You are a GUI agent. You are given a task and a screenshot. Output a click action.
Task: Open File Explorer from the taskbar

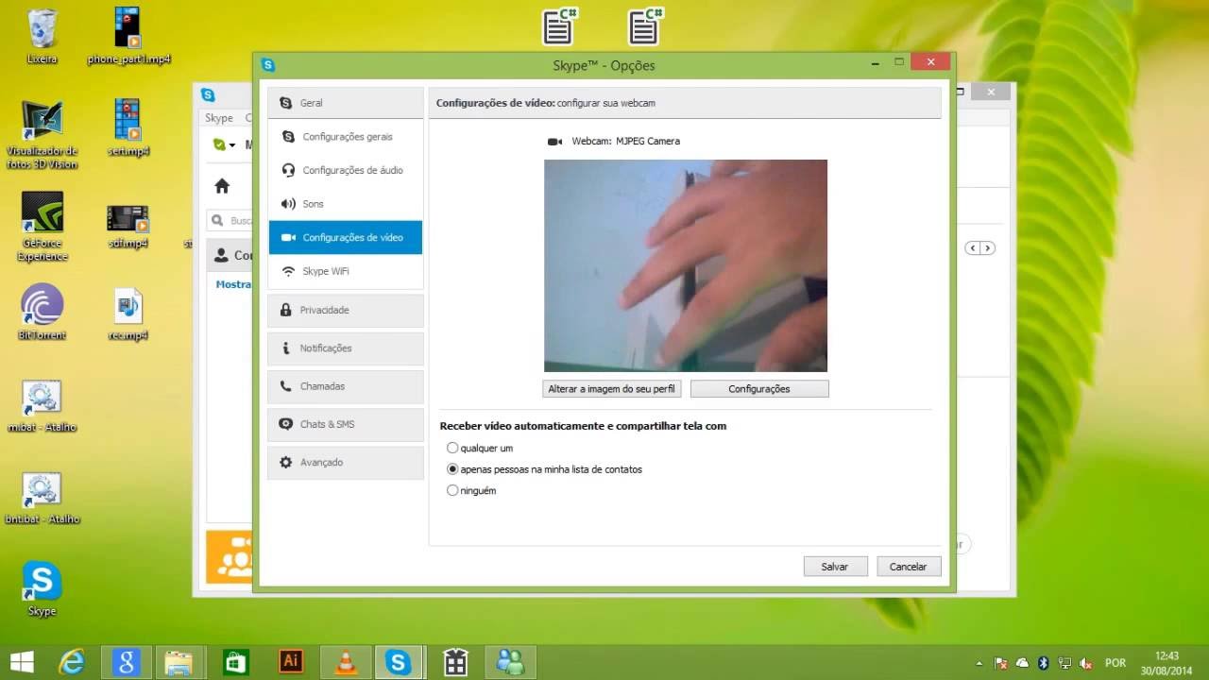[x=179, y=662]
